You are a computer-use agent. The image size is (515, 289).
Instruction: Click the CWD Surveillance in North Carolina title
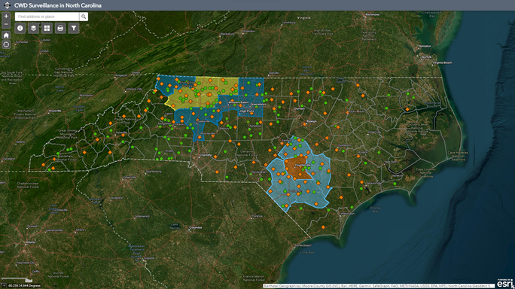pyautogui.click(x=58, y=5)
